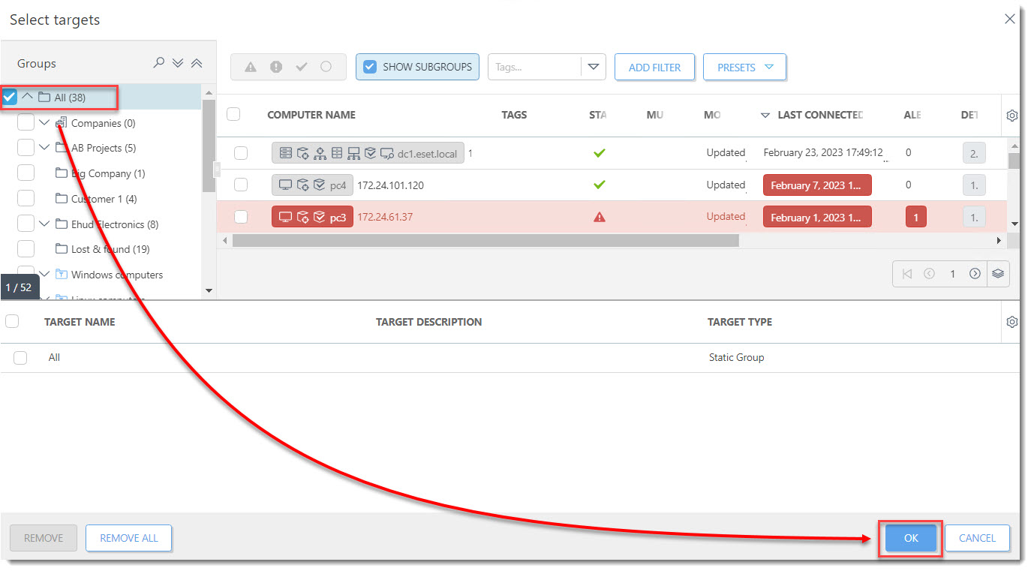Viewport: 1031px width, 571px height.
Task: Click the monitor icon on pc3
Action: pyautogui.click(x=286, y=217)
